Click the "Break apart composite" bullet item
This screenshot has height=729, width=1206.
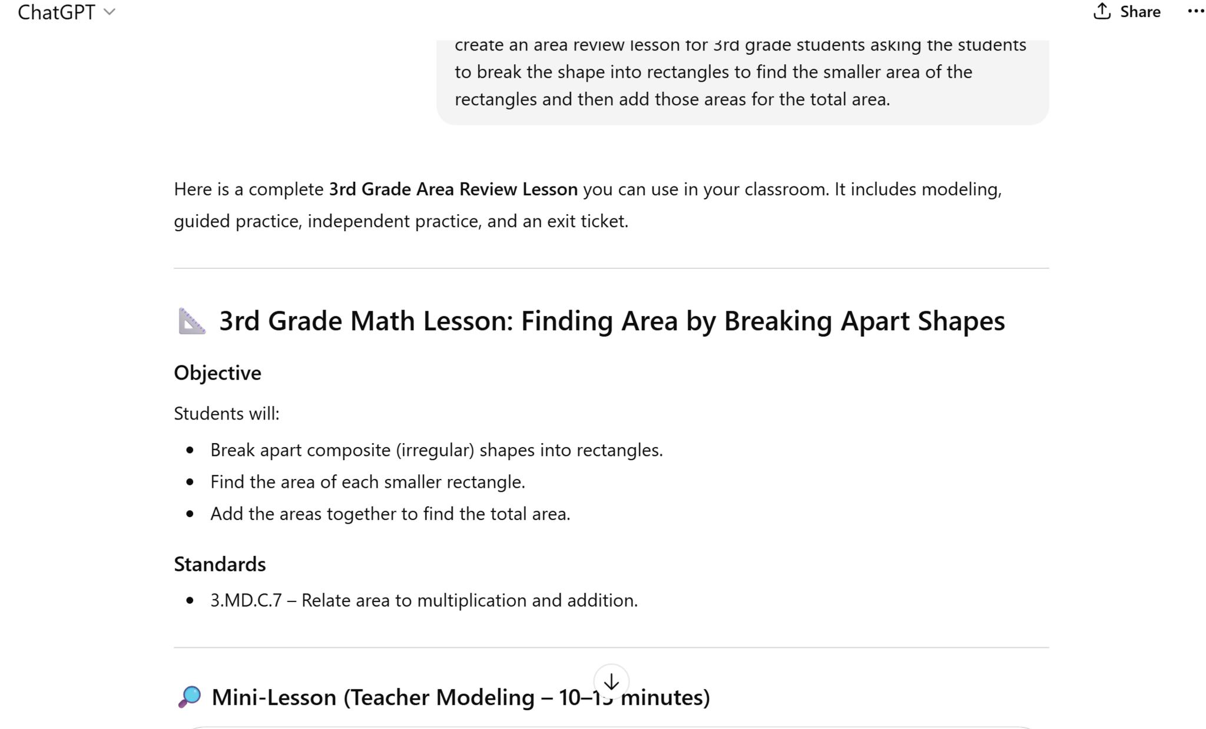(x=436, y=450)
